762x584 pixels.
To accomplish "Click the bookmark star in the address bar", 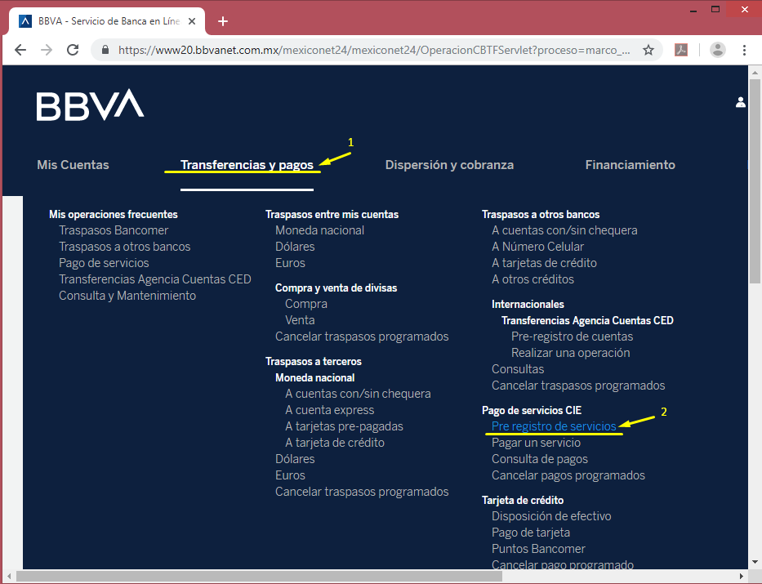I will 648,50.
